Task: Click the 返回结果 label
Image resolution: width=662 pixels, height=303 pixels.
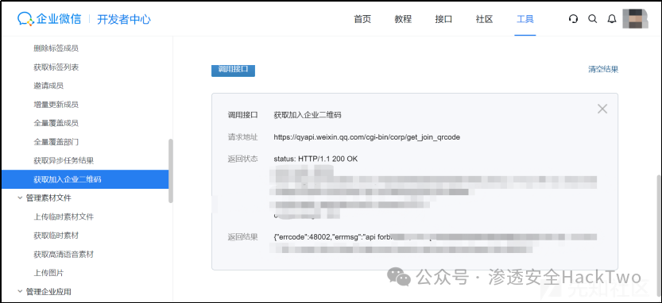Action: coord(242,237)
